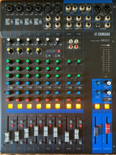Toggle the channel 3 ON button
Screen dimensions: 116x155
pos(29,106)
